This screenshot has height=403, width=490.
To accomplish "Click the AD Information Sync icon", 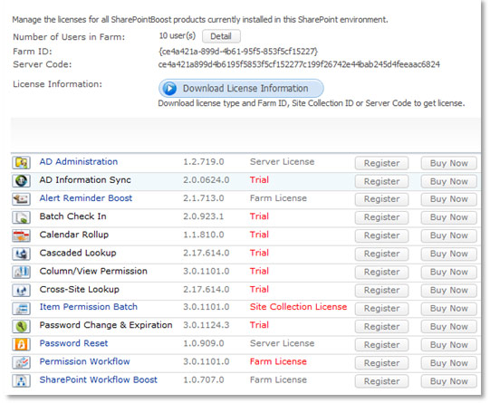I will coord(21,181).
